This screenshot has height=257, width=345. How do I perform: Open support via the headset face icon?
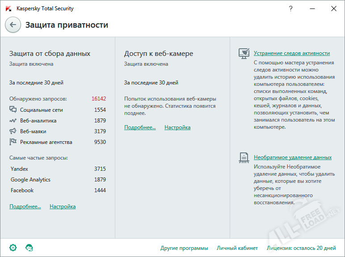(x=29, y=248)
